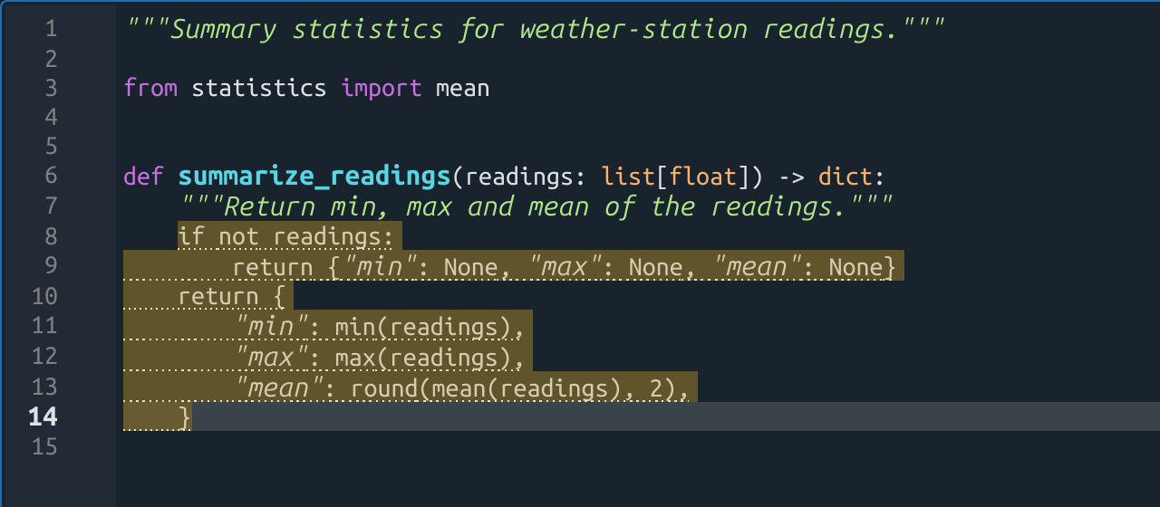Image resolution: width=1160 pixels, height=507 pixels.
Task: Click line number 12 in the gutter
Action: [x=43, y=356]
